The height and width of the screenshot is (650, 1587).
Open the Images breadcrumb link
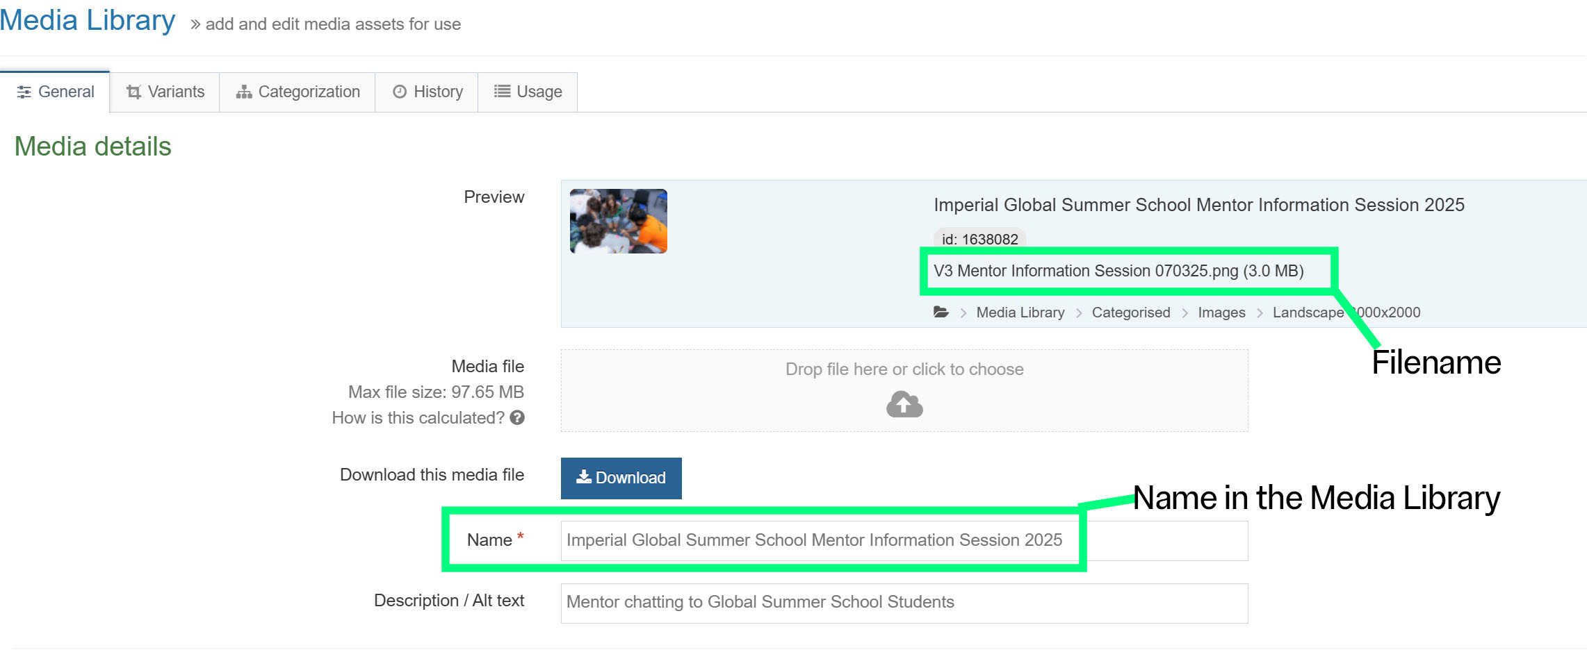1221,312
